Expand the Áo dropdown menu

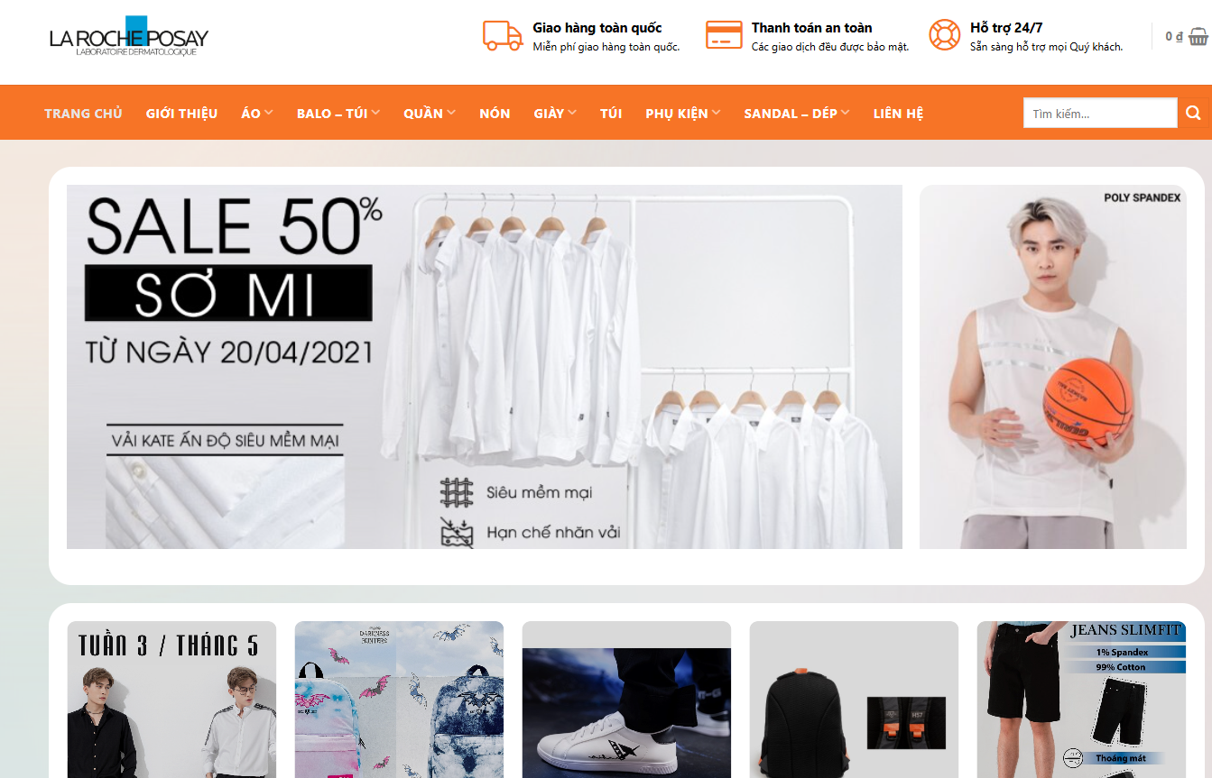(256, 114)
